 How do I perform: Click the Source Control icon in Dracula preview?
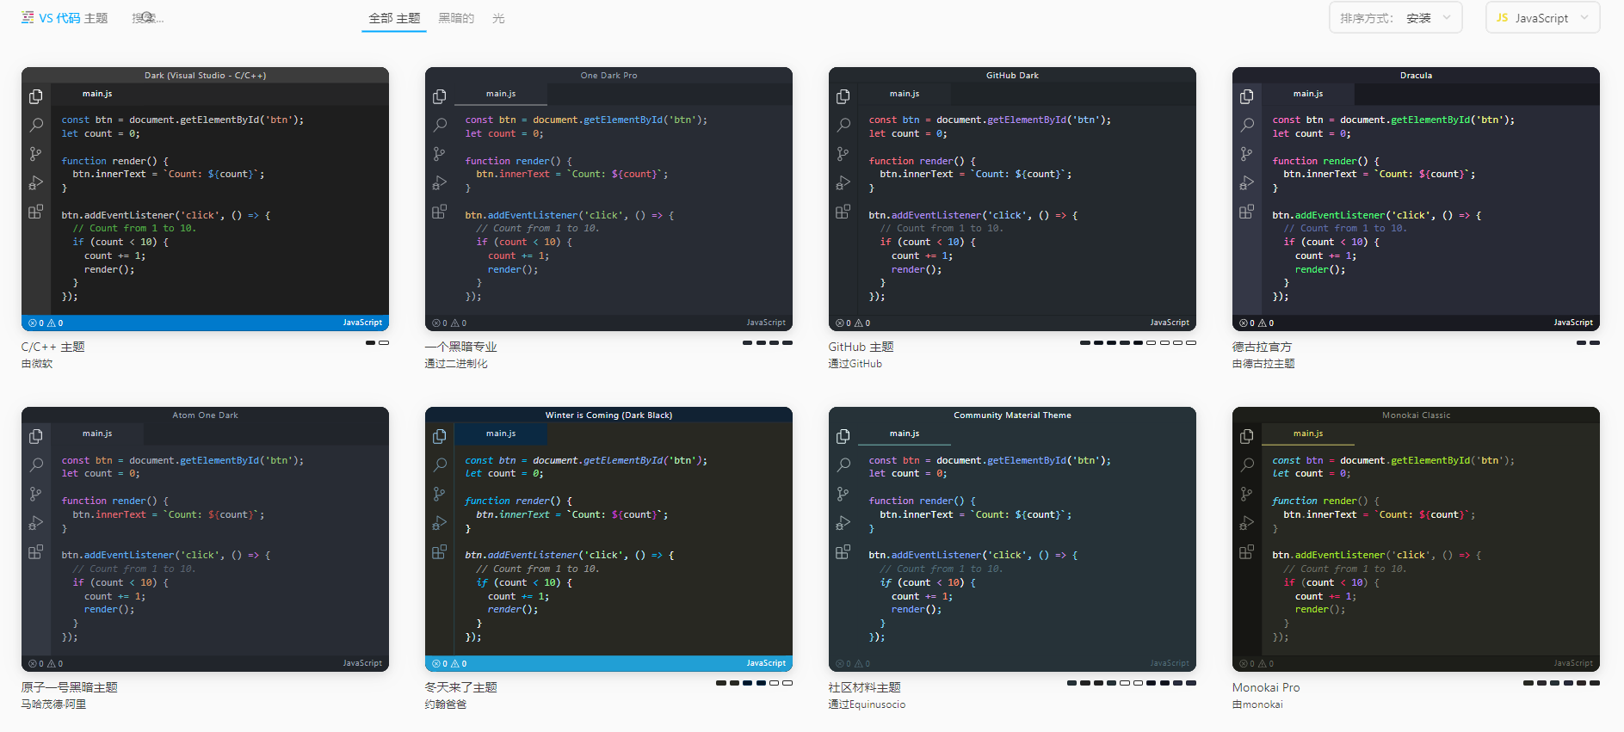pyautogui.click(x=1246, y=154)
